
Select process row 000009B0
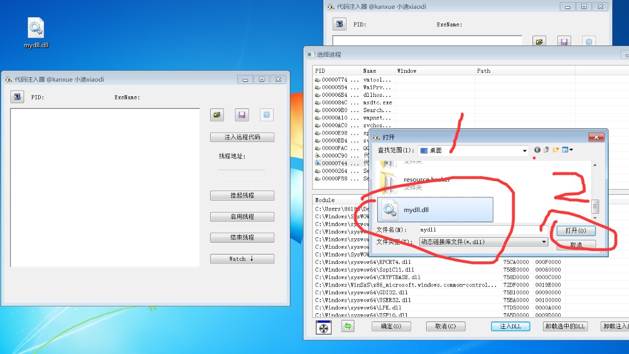[x=353, y=110]
